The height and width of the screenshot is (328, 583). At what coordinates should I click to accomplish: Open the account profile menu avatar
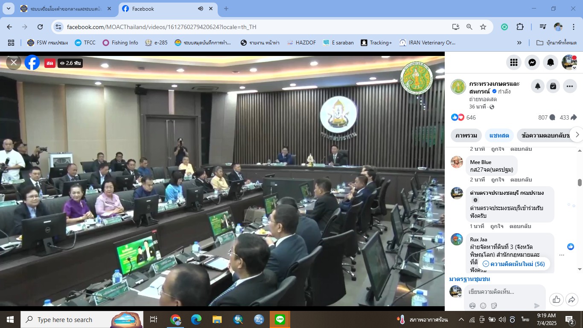coord(569,62)
